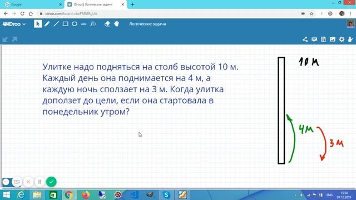Image resolution: width=356 pixels, height=200 pixels.
Task: Select the handwritten 10 м label
Action: 309,62
